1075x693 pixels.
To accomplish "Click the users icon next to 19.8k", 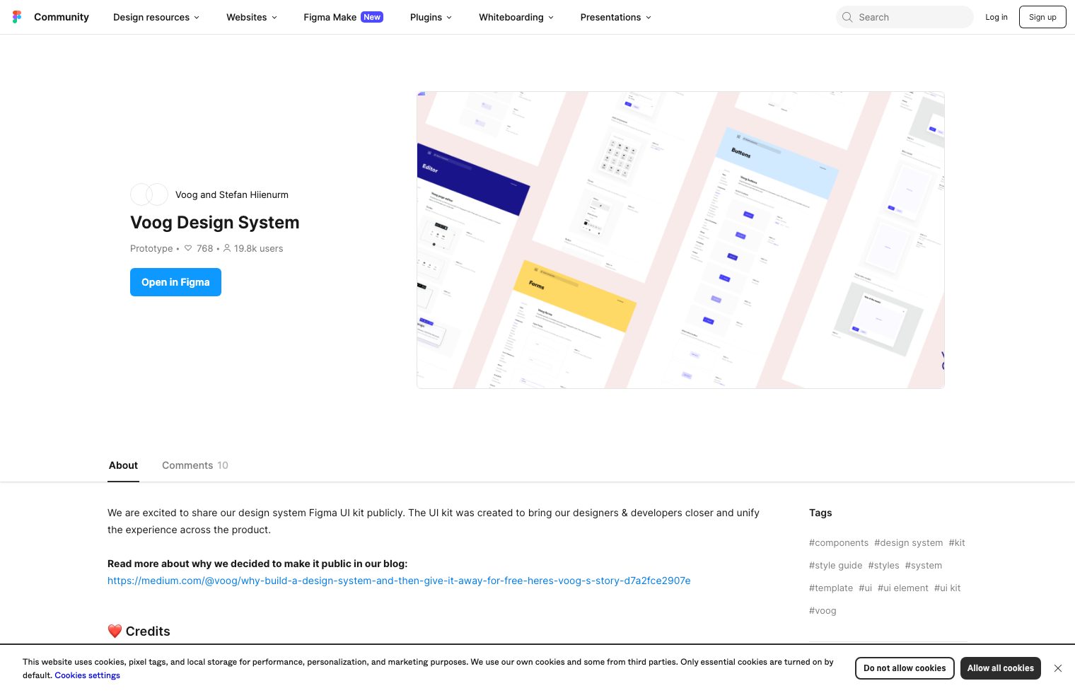I will [227, 248].
